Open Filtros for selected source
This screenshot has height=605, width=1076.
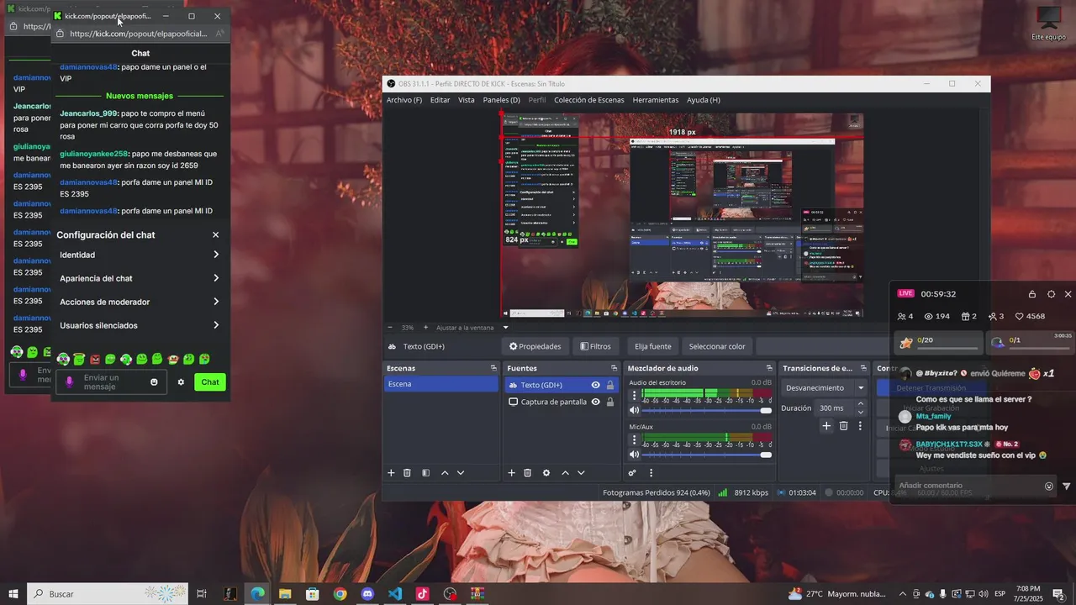(595, 346)
